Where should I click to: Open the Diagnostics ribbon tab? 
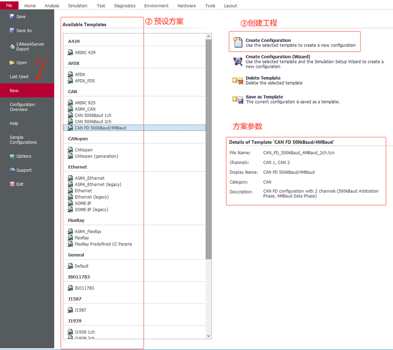tap(125, 6)
